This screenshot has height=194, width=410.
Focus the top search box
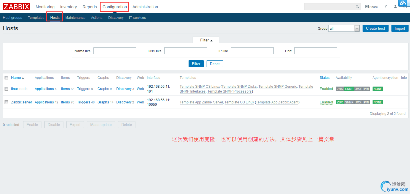point(329,7)
